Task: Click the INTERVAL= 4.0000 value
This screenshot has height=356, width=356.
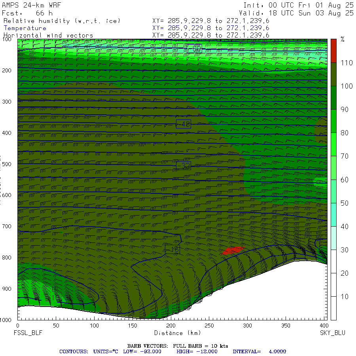Action: pyautogui.click(x=259, y=352)
